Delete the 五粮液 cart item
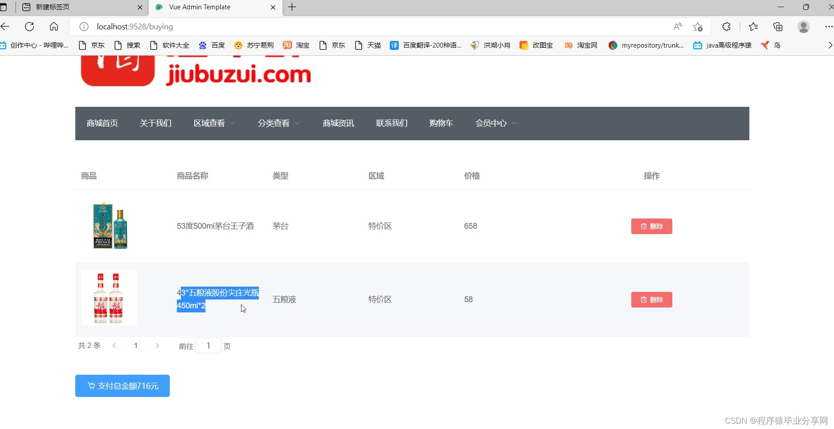Viewport: 834px width, 429px height. 652,299
